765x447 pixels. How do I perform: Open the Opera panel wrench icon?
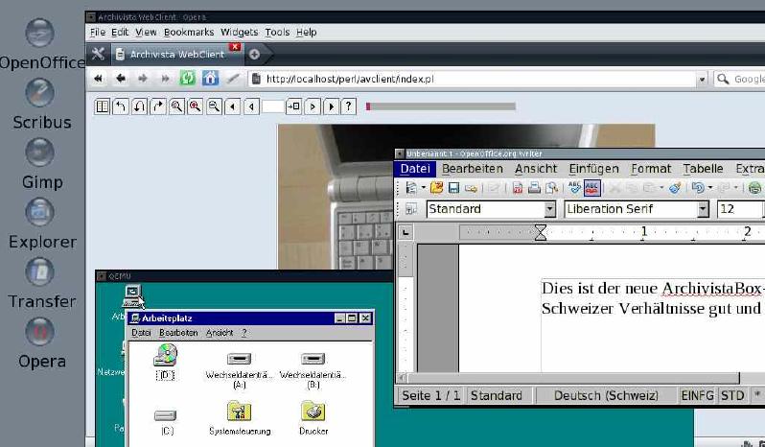98,54
